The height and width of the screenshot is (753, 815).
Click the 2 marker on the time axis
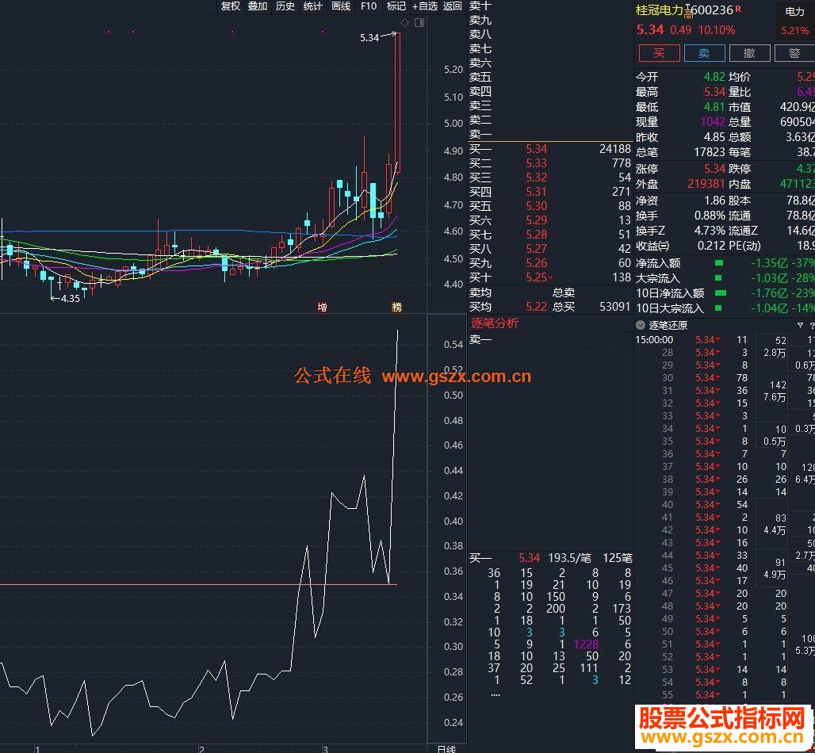[x=201, y=749]
